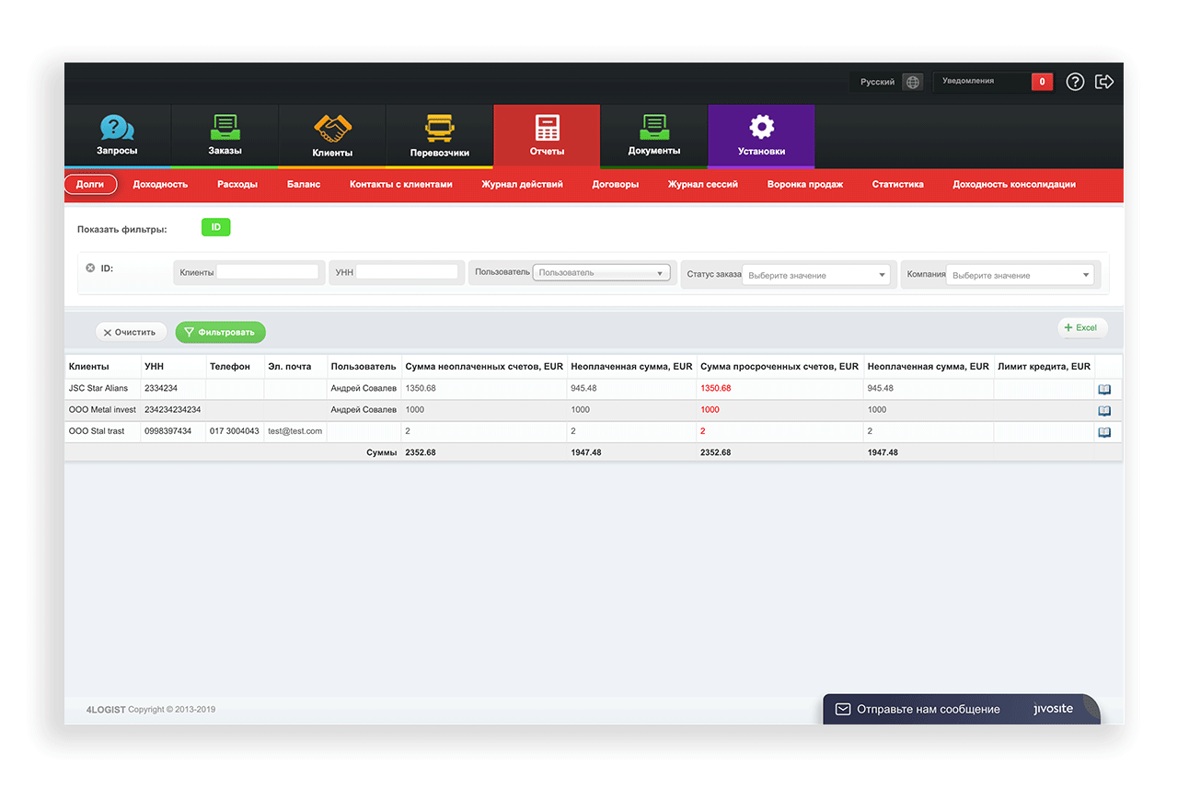Switch to the Расходы tab
The image size is (1189, 787).
237,184
